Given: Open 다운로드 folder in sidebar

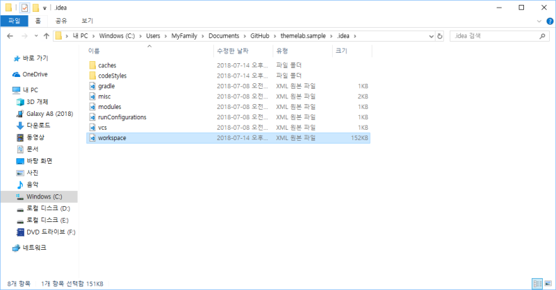Looking at the screenshot, I should (x=38, y=126).
